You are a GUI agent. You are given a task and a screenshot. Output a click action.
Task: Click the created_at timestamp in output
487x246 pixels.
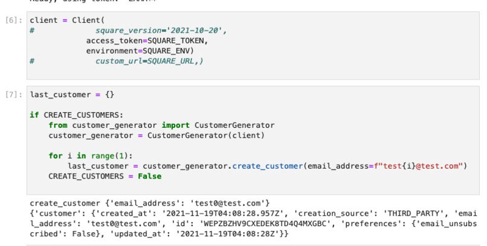(x=225, y=213)
